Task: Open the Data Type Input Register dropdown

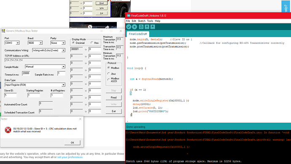Action: click(63, 85)
